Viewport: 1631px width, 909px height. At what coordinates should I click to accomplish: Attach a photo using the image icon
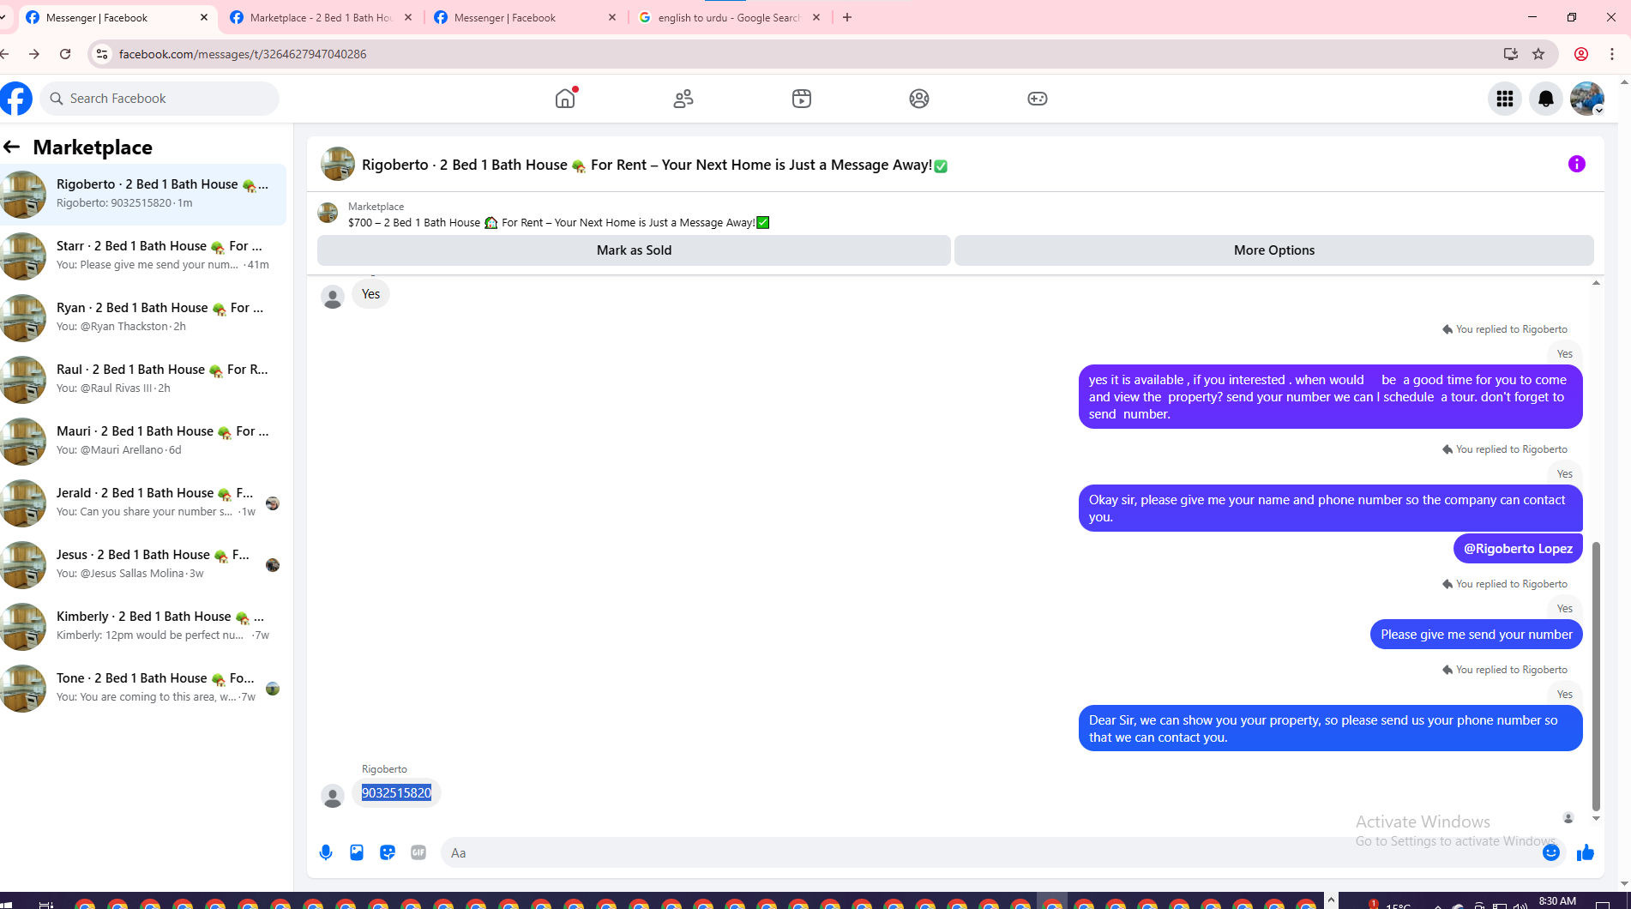tap(357, 852)
